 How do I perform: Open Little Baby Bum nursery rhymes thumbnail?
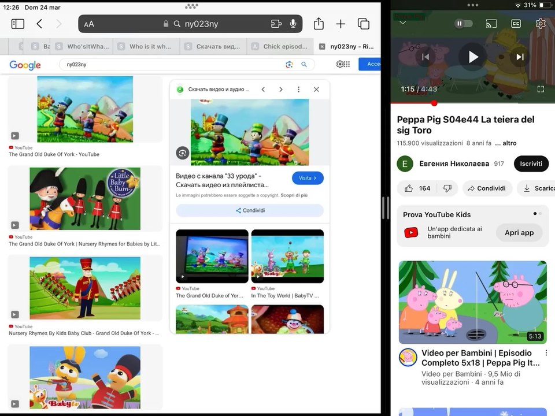[x=85, y=198]
